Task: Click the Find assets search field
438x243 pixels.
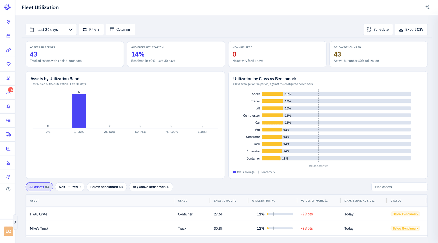Action: coord(400,187)
